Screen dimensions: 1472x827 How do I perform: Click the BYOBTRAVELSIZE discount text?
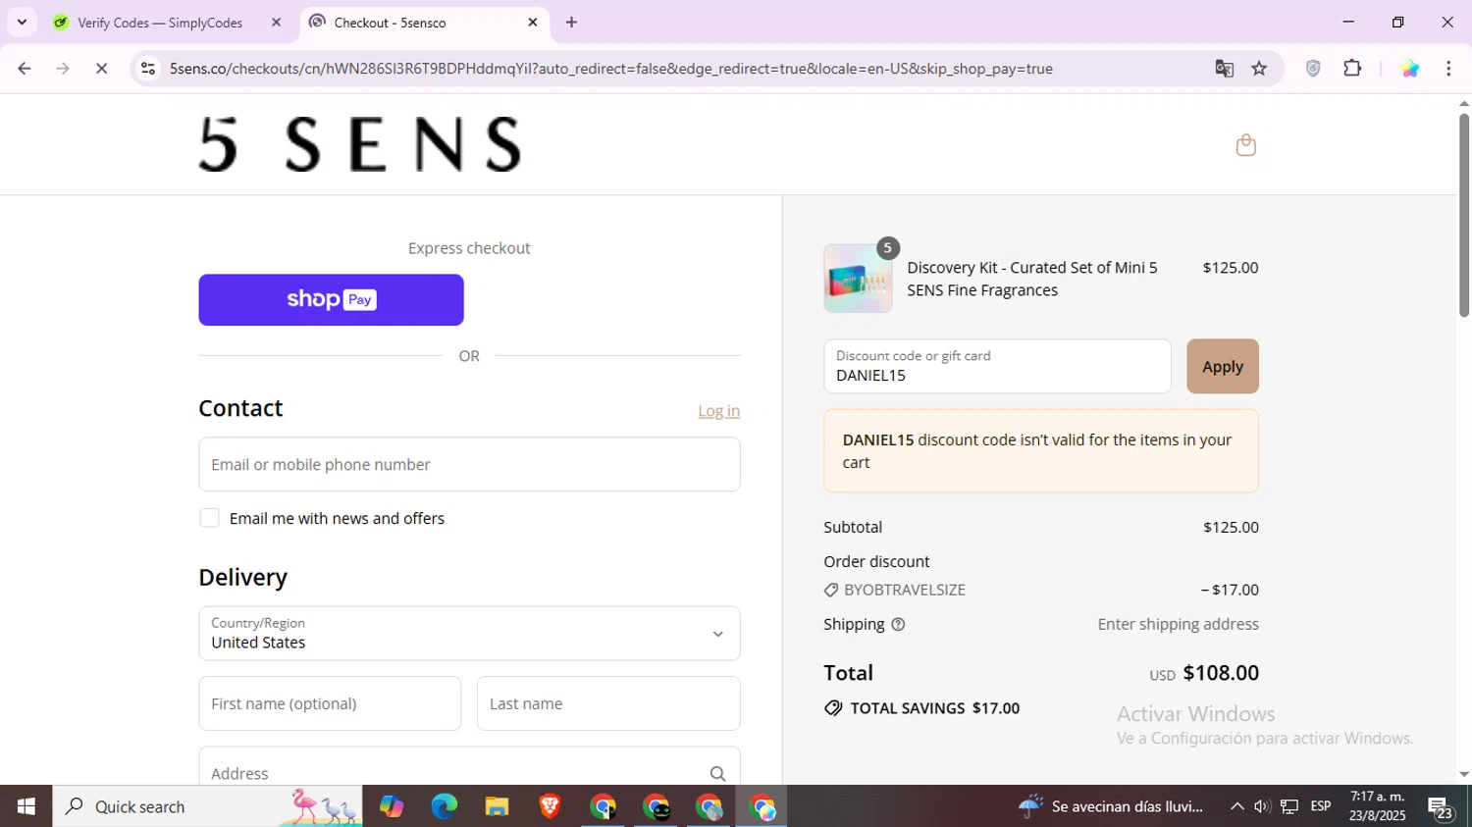[905, 590]
